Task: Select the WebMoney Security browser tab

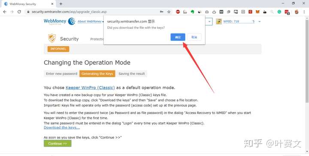Action: click(x=28, y=4)
